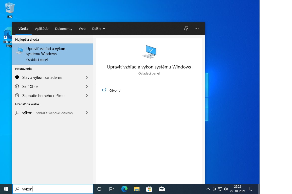
Task: Open Microsoft Store from the taskbar
Action: click(149, 189)
